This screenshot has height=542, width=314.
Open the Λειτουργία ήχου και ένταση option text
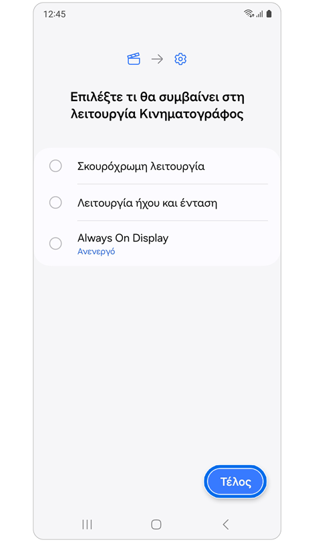click(148, 203)
